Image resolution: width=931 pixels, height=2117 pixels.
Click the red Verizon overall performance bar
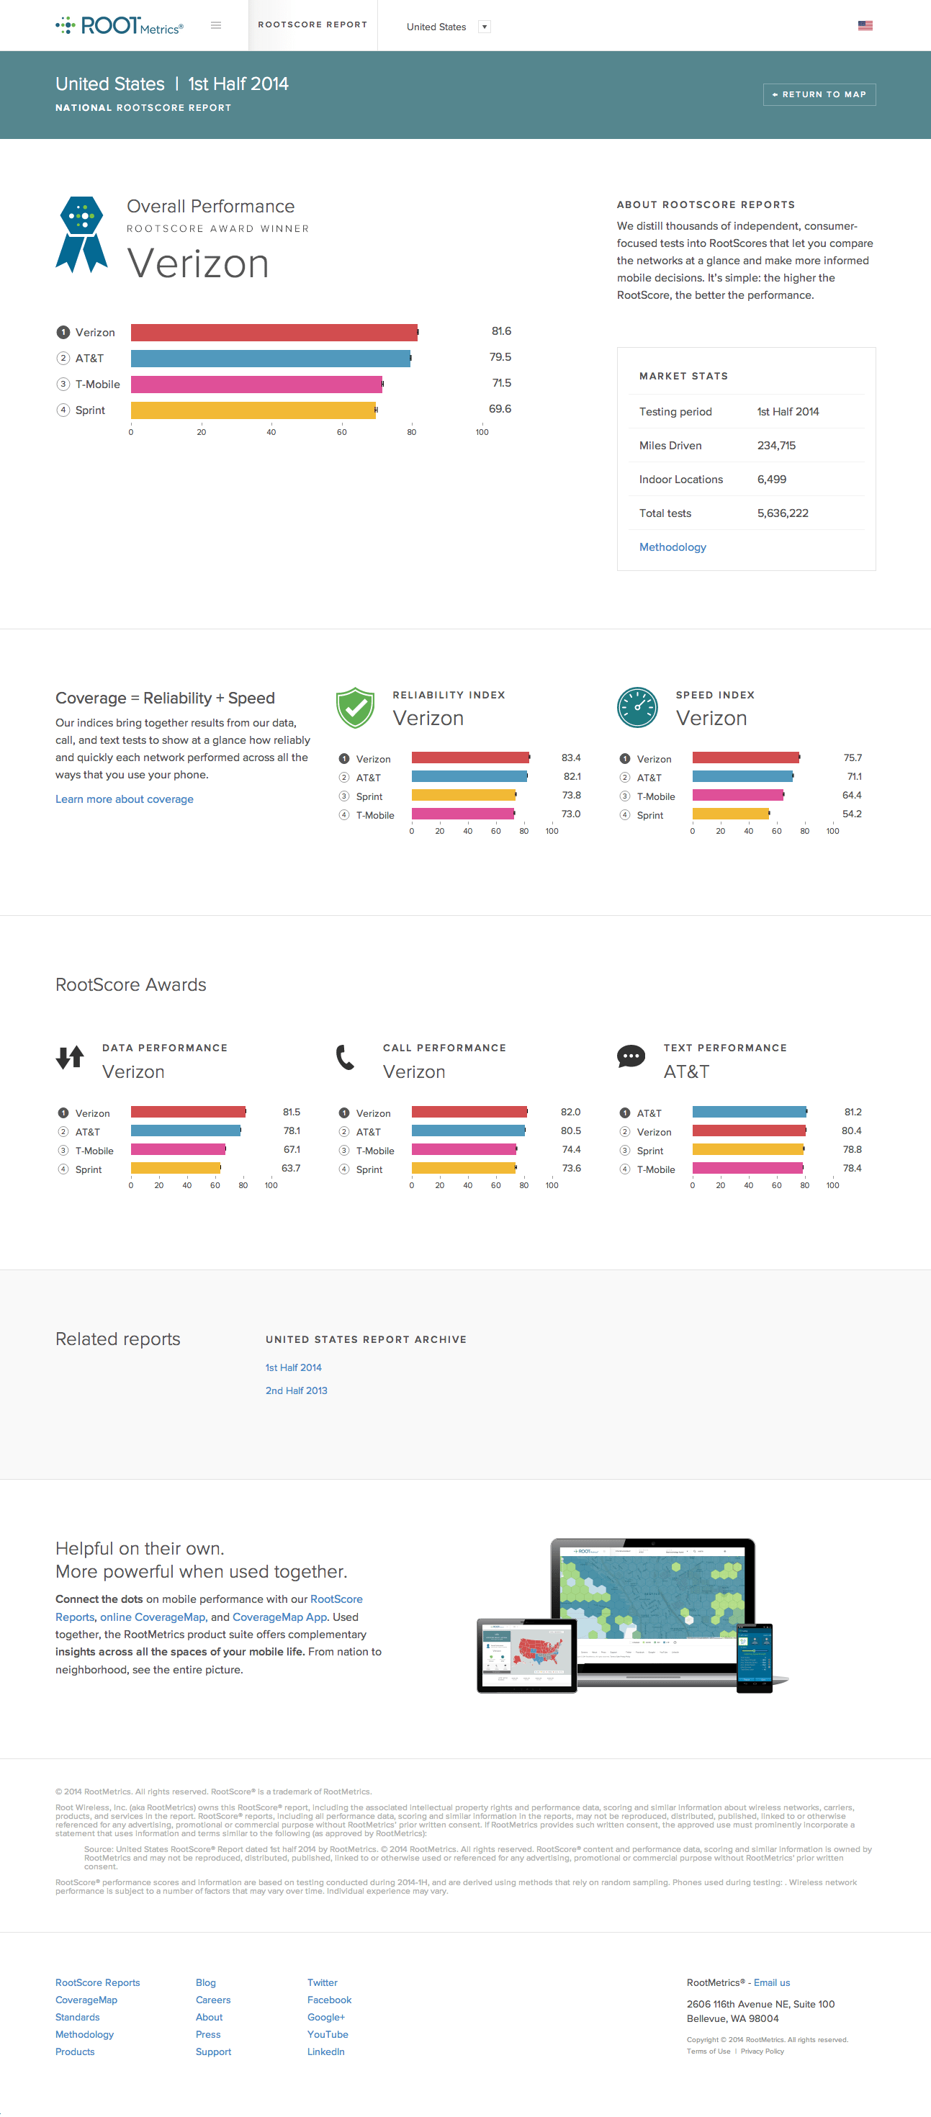(x=274, y=333)
